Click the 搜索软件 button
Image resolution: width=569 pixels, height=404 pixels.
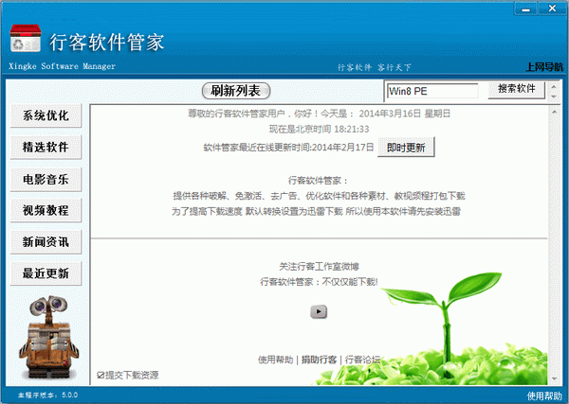[x=517, y=89]
